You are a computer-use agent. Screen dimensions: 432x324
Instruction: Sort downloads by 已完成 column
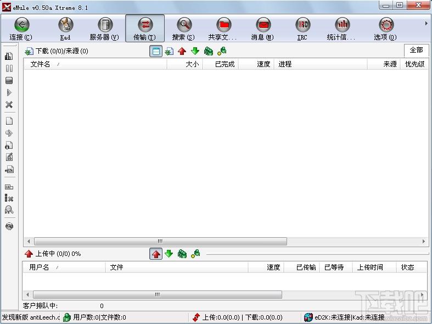221,64
